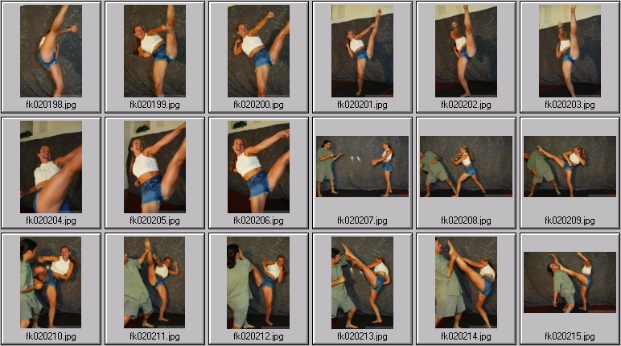621x346 pixels.
Task: Select thumbnail image fk020214.jpg
Action: coord(466,282)
